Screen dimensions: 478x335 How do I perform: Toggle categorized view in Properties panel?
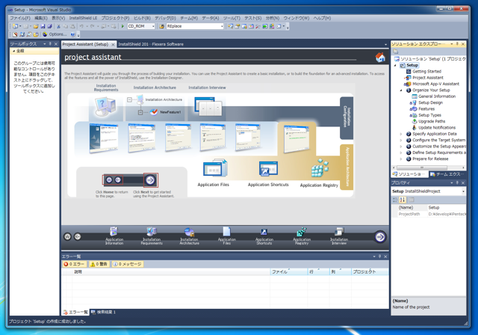click(x=395, y=200)
